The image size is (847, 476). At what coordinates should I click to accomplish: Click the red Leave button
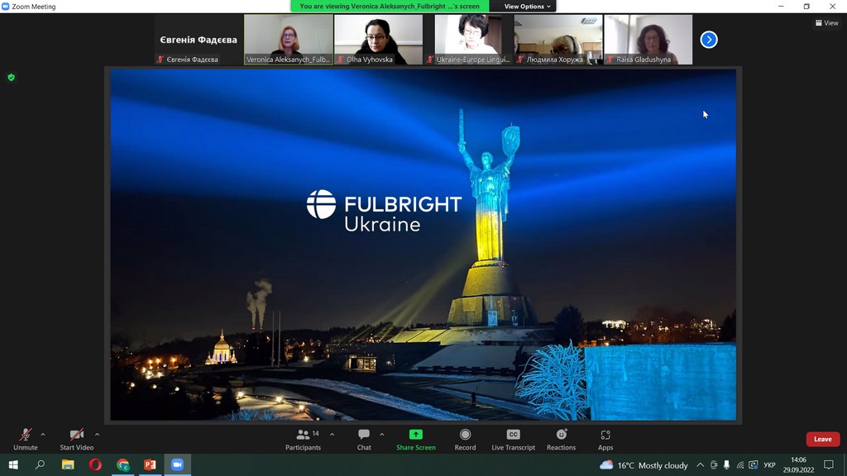(822, 439)
